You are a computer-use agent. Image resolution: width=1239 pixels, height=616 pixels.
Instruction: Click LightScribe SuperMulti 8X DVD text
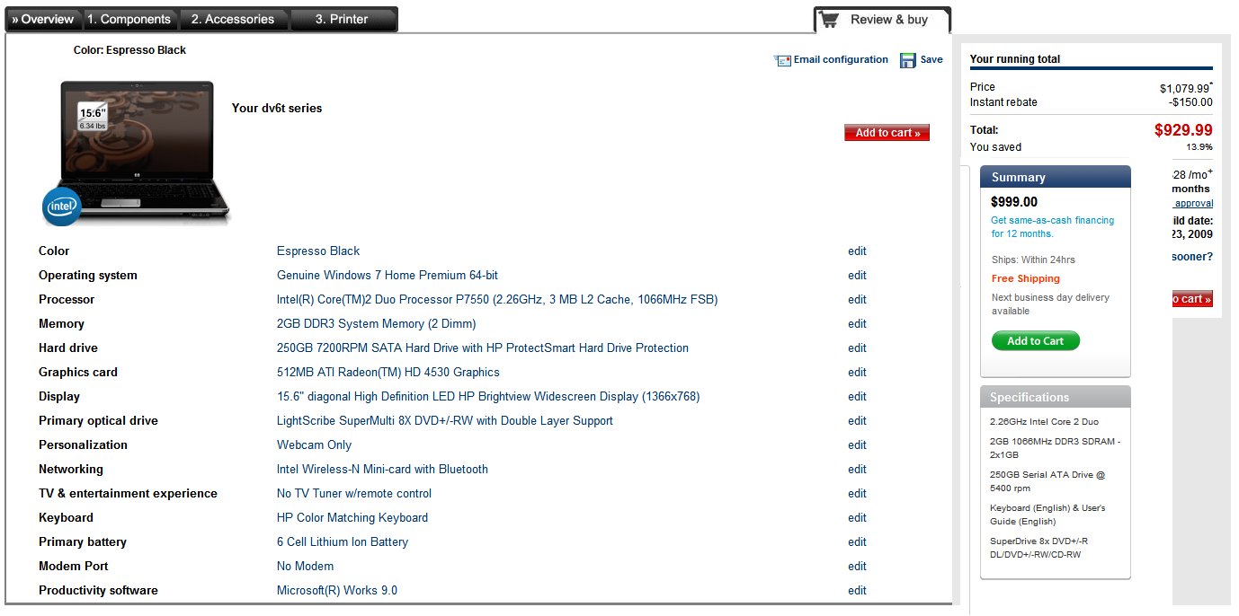[445, 421]
